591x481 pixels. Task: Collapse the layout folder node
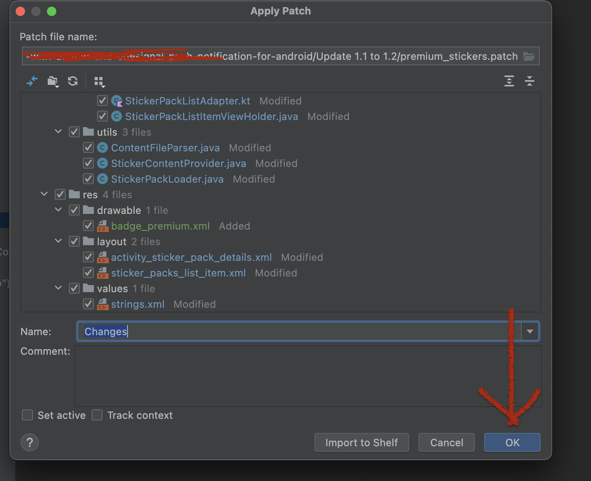point(58,241)
